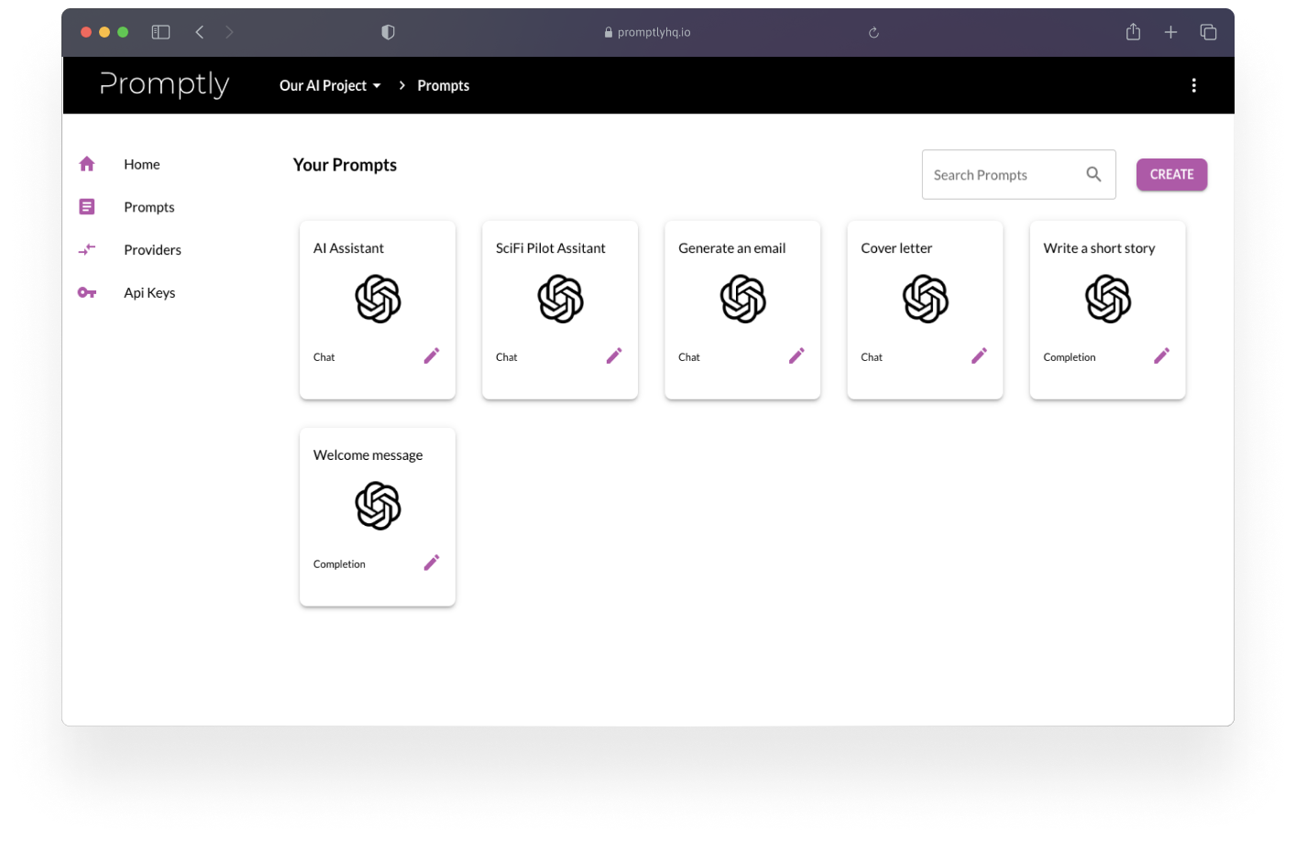Reload the page with refresh icon
The height and width of the screenshot is (841, 1296).
[873, 32]
